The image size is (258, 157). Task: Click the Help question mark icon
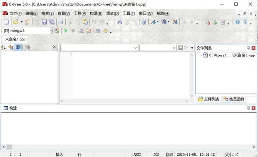237,22
